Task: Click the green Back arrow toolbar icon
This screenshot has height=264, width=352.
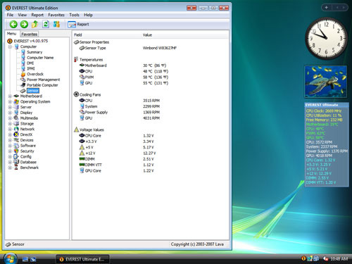Action: click(x=13, y=24)
